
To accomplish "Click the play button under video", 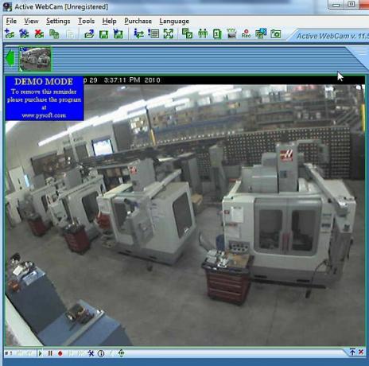I will 40,353.
